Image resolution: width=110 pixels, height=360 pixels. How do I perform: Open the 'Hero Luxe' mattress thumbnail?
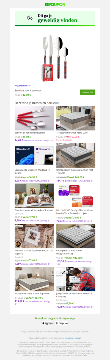(x=76, y=118)
